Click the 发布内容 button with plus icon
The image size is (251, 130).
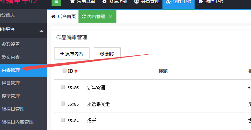pos(72,54)
